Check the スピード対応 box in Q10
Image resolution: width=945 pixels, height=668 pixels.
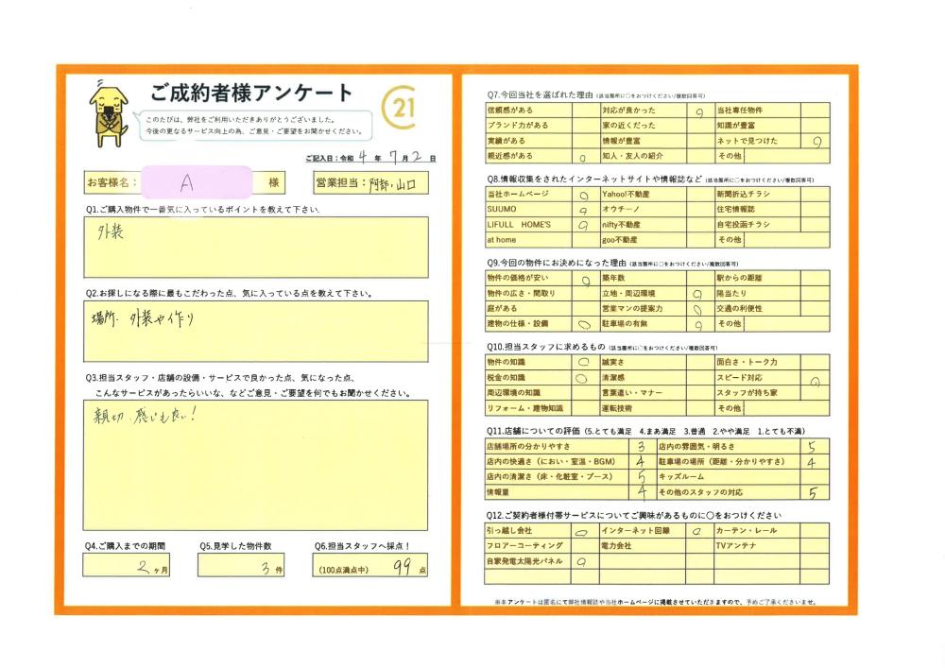click(815, 378)
